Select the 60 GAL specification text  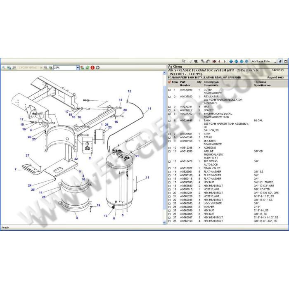[x=258, y=121]
